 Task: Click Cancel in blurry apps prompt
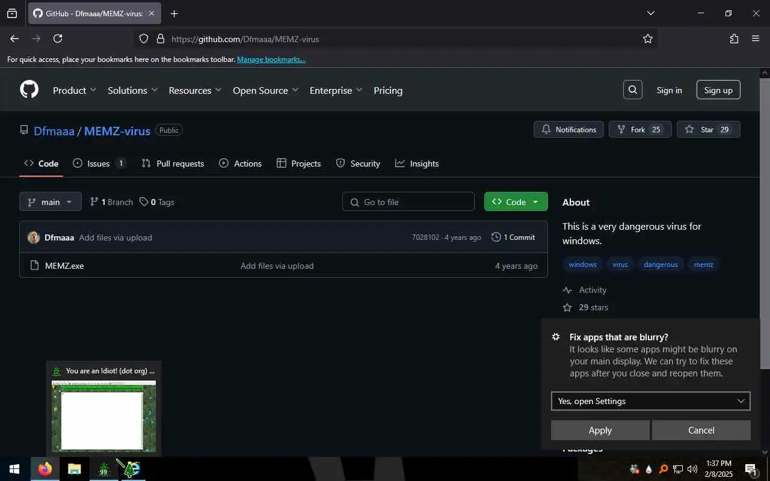point(701,430)
